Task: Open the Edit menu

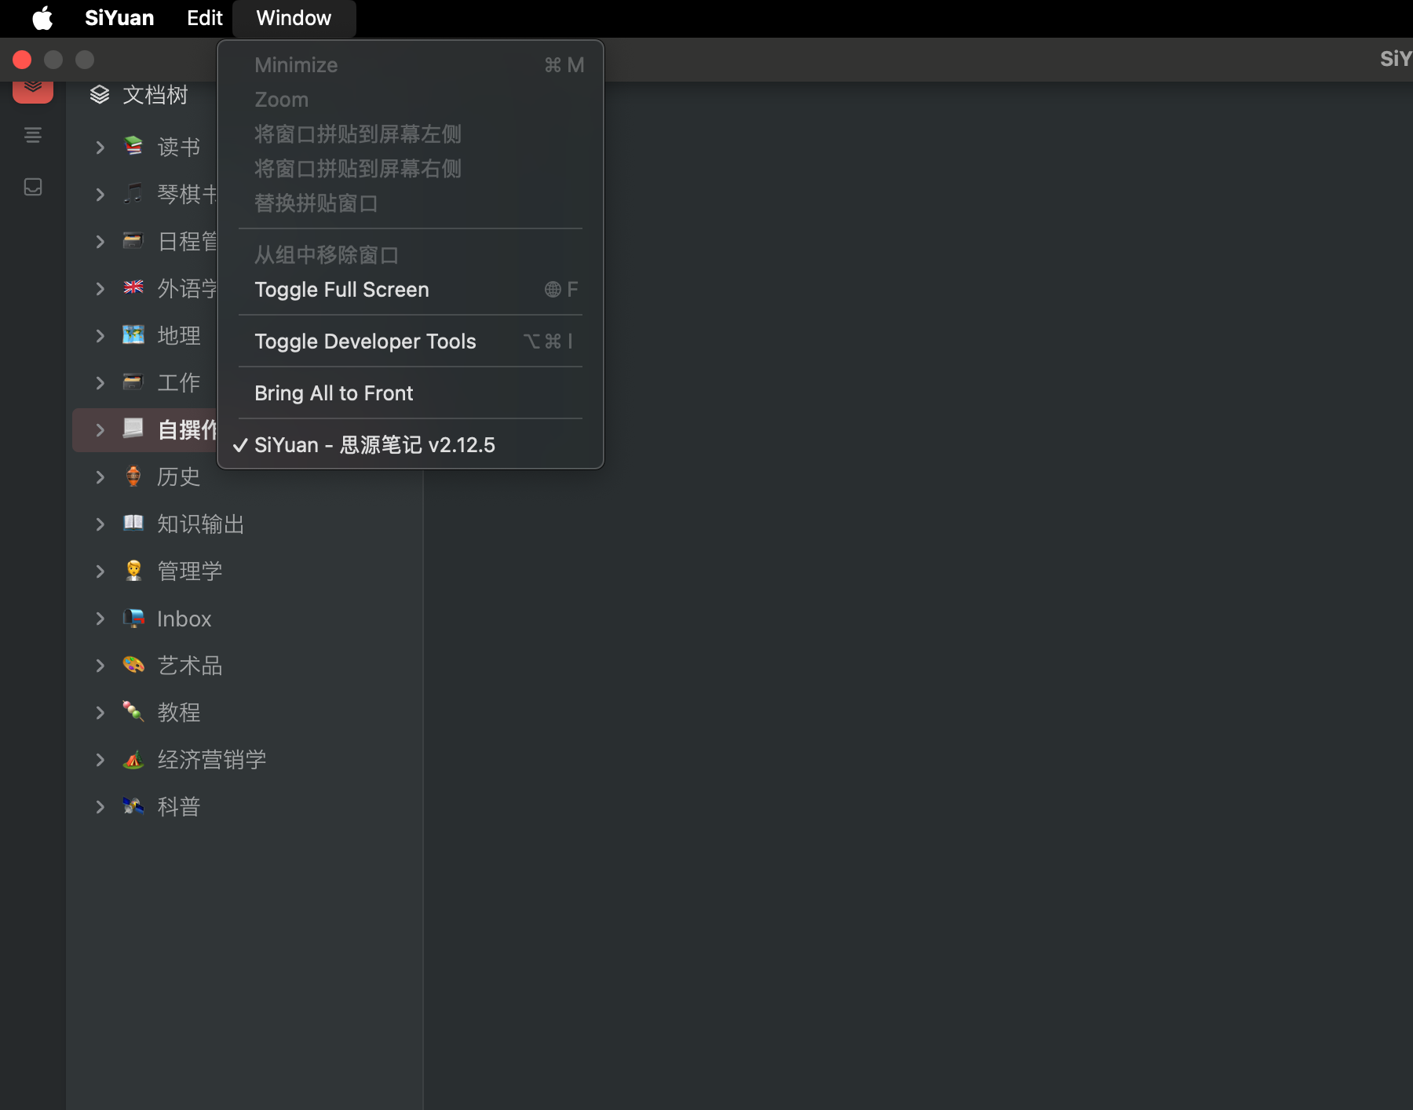Action: click(x=204, y=18)
